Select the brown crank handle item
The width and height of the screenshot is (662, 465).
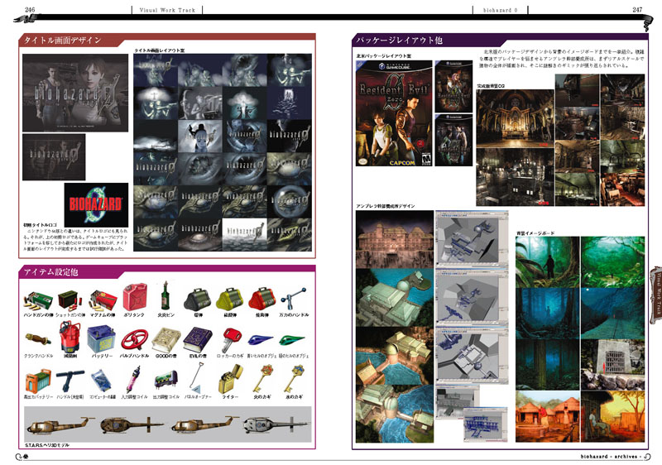coord(37,338)
